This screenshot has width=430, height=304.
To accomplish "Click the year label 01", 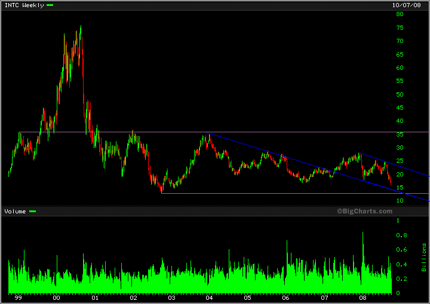I will click(95, 297).
